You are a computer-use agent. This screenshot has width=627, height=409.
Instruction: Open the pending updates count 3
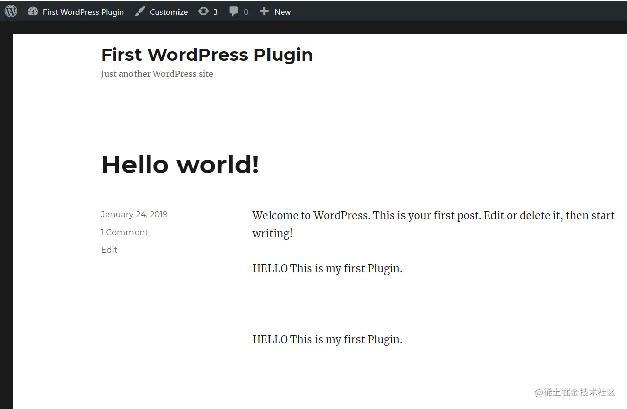[215, 12]
